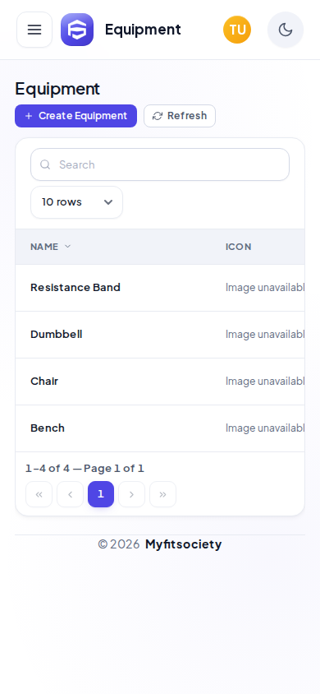The image size is (320, 694).
Task: Select the Chair row
Action: 160,382
